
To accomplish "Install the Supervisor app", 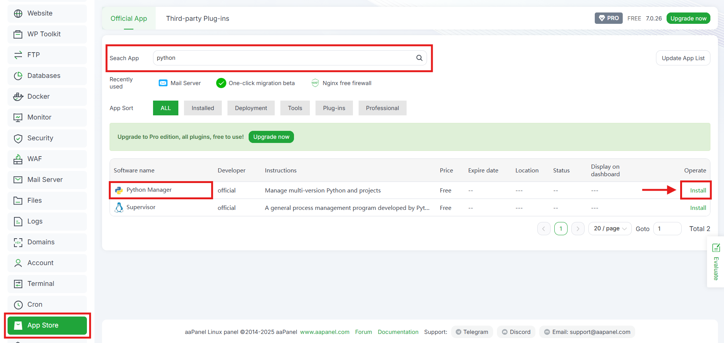I will click(x=698, y=208).
